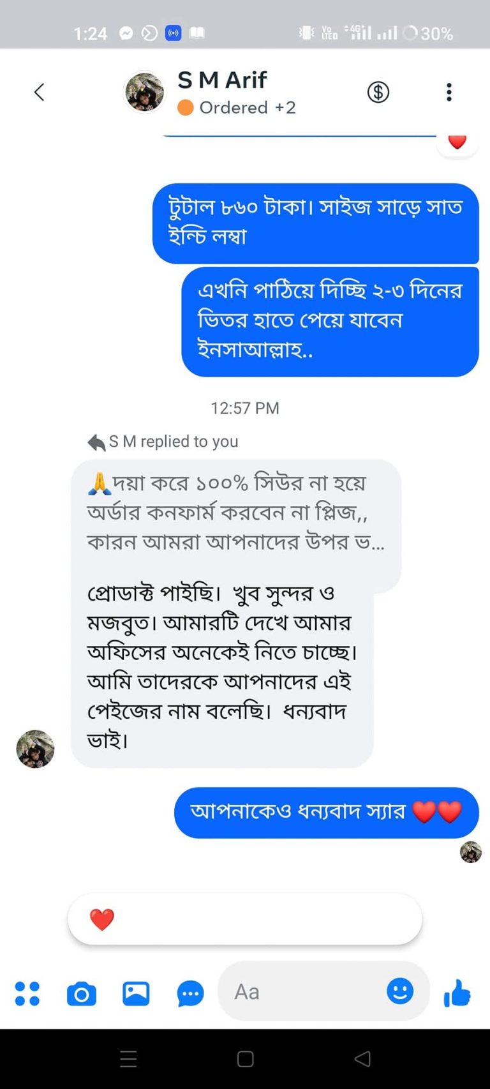
Task: Tap the back arrow in header
Action: 40,93
